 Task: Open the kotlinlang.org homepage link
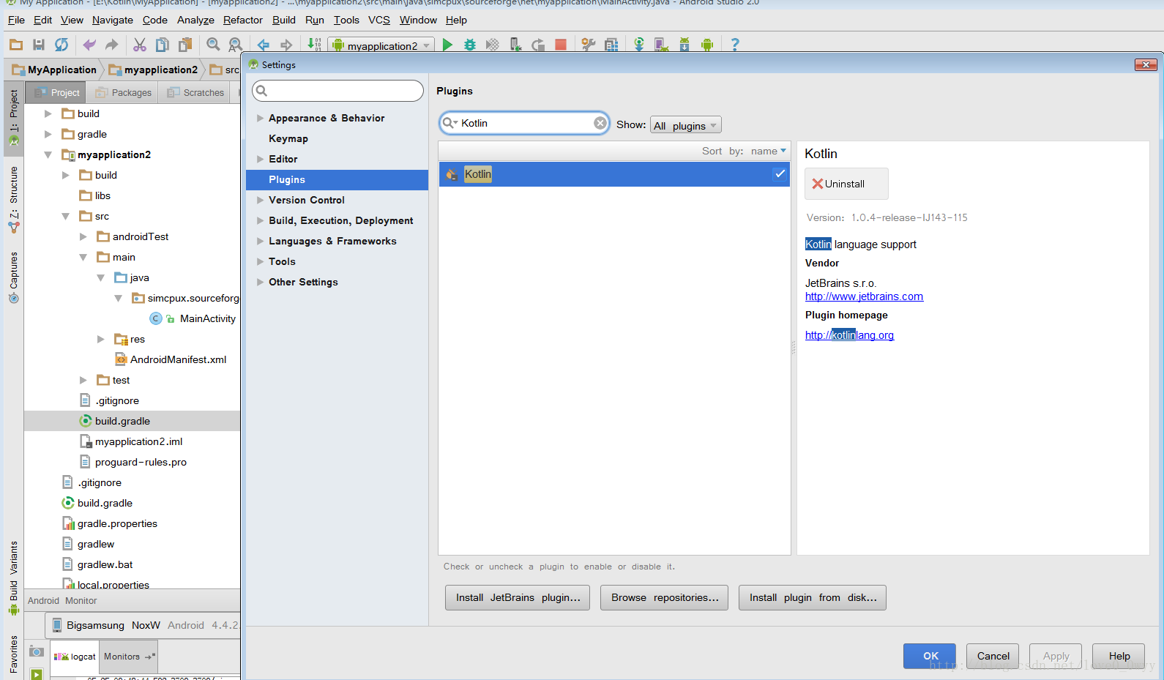pyautogui.click(x=849, y=335)
